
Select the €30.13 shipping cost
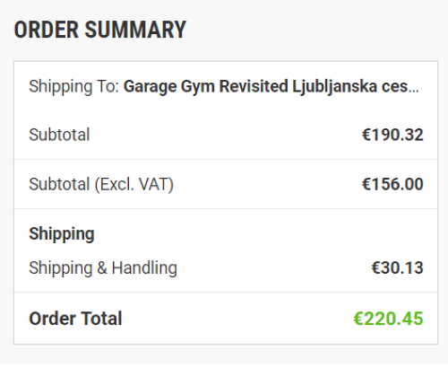tap(397, 267)
